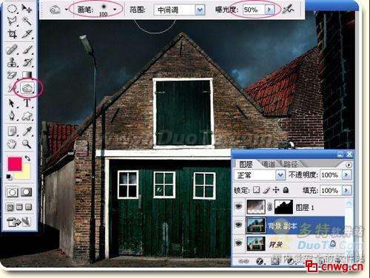The image size is (370, 278).
Task: Switch to the 路径 paths tab
Action: 290,164
